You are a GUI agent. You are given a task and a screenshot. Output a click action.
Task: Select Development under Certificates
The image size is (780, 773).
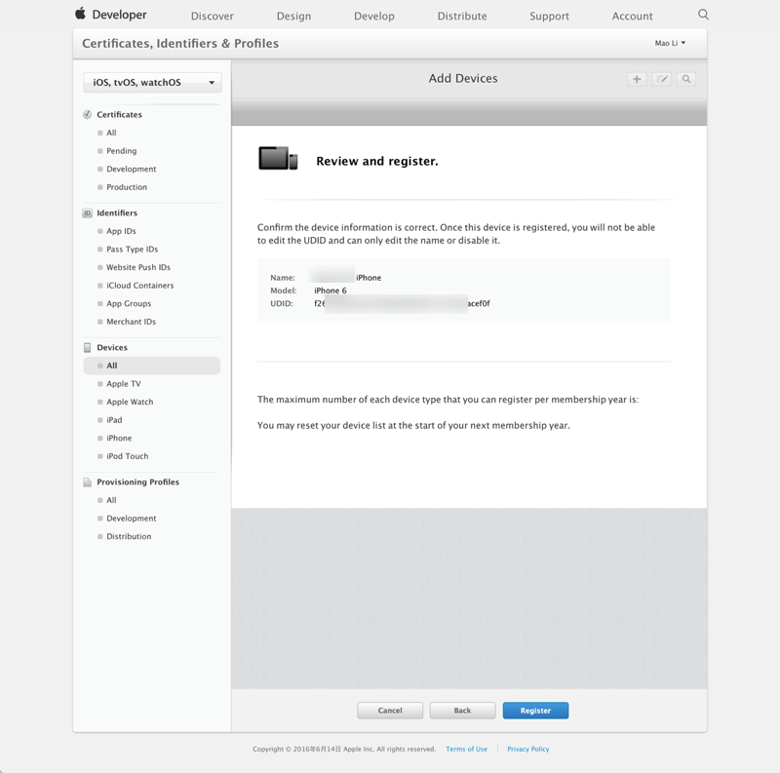coord(132,170)
